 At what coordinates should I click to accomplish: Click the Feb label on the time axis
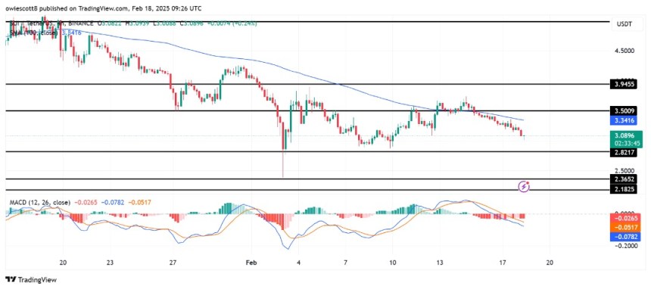(x=251, y=263)
